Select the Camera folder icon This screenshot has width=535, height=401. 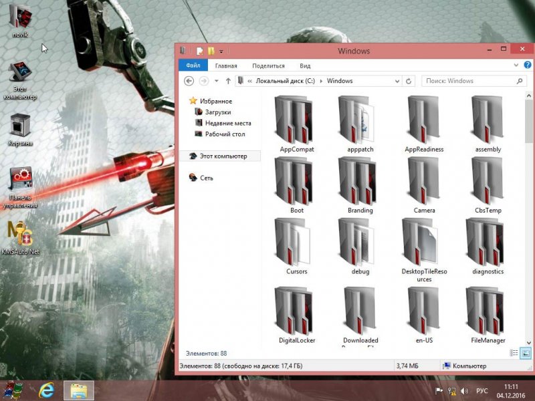click(x=423, y=180)
